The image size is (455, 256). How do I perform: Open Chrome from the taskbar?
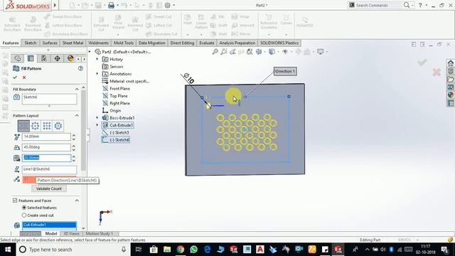180,250
